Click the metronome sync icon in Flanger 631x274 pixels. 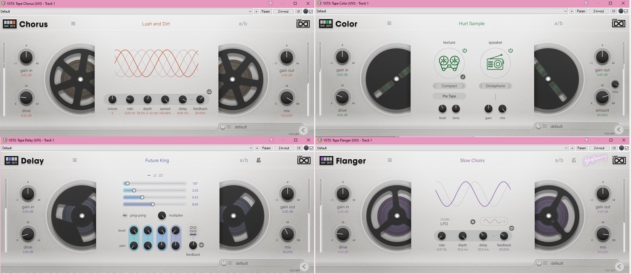point(574,160)
